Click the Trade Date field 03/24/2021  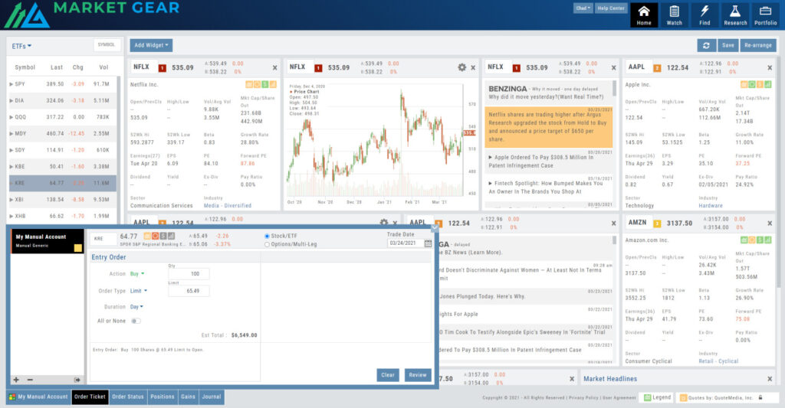coord(406,243)
